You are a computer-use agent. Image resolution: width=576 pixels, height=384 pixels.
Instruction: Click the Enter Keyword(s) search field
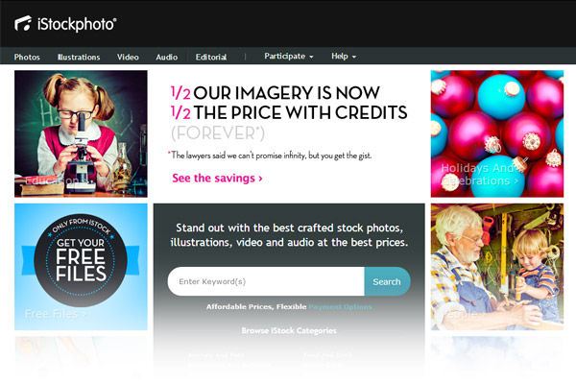tap(266, 281)
